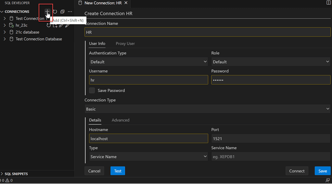The width and height of the screenshot is (332, 184).
Task: Open the Role dropdown
Action: pyautogui.click(x=271, y=62)
